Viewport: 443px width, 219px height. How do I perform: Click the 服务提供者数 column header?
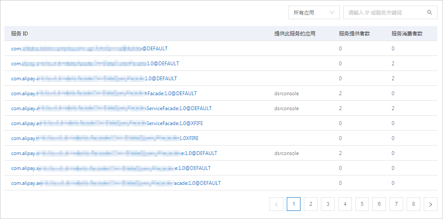354,34
